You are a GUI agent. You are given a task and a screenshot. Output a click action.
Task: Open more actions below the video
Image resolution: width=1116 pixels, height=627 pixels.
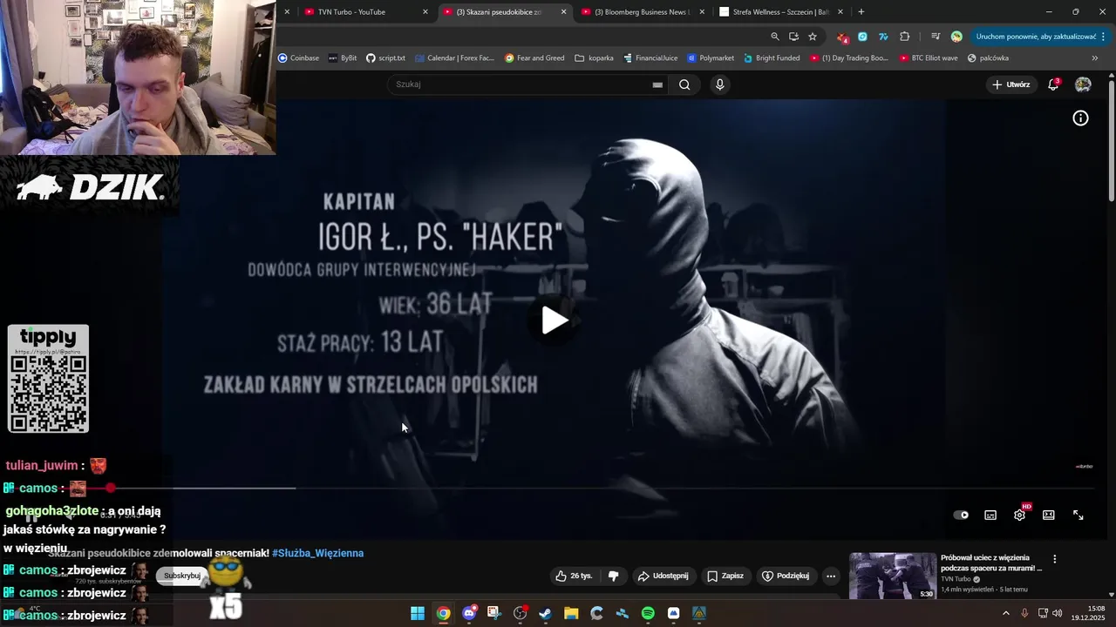tap(831, 576)
